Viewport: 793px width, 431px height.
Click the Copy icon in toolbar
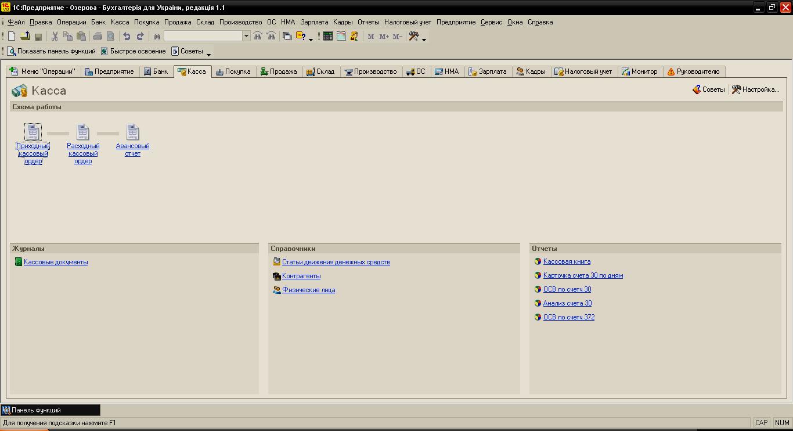point(68,36)
